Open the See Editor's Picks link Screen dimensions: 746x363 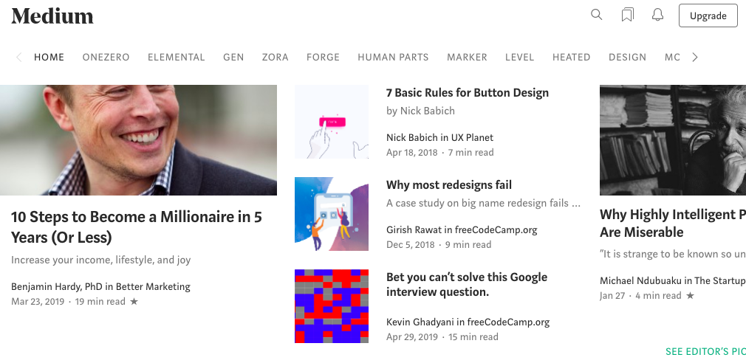(705, 352)
